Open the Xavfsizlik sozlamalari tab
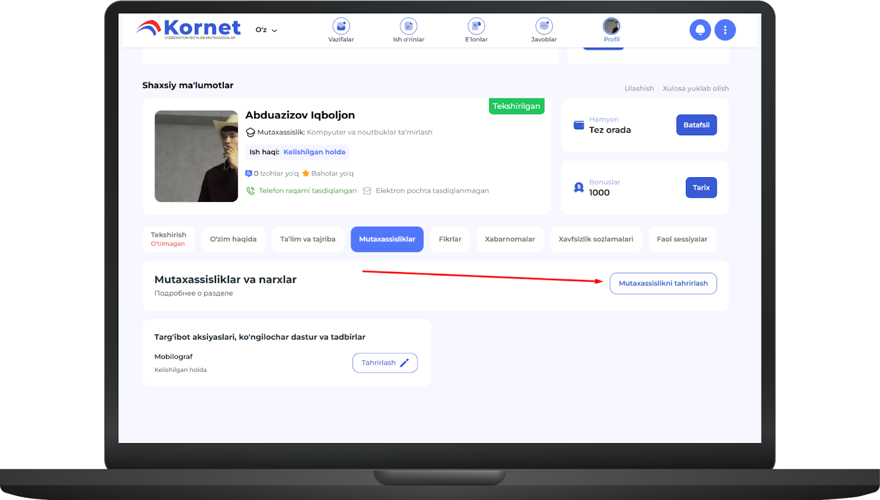Viewport: 880px width, 500px height. [596, 239]
